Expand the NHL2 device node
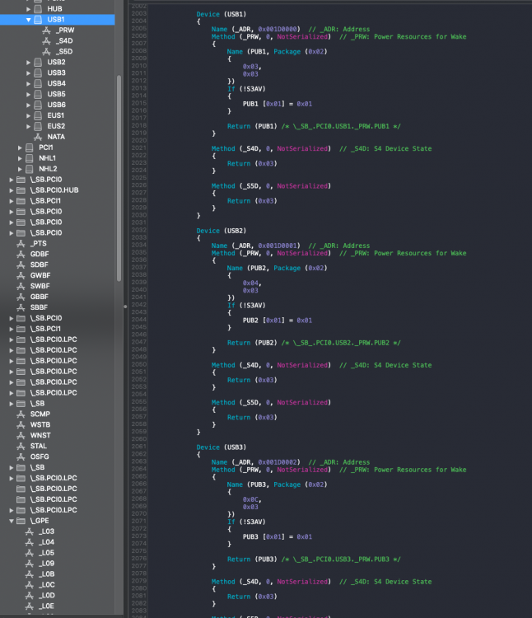532x618 pixels. point(20,169)
